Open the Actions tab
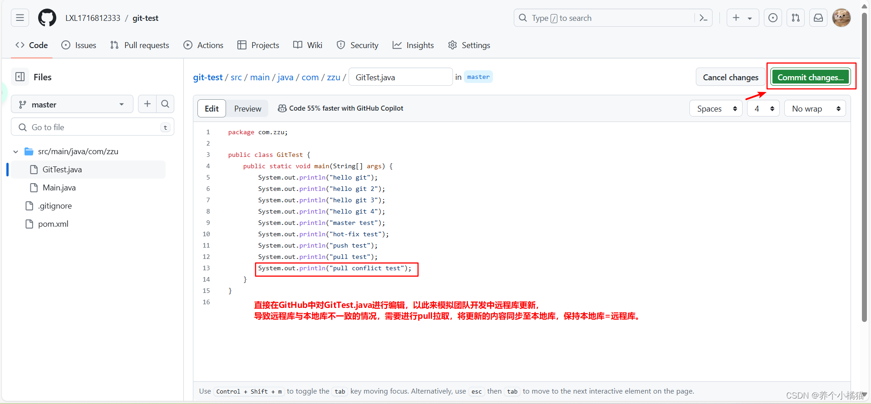Viewport: 871px width, 404px height. click(x=203, y=45)
